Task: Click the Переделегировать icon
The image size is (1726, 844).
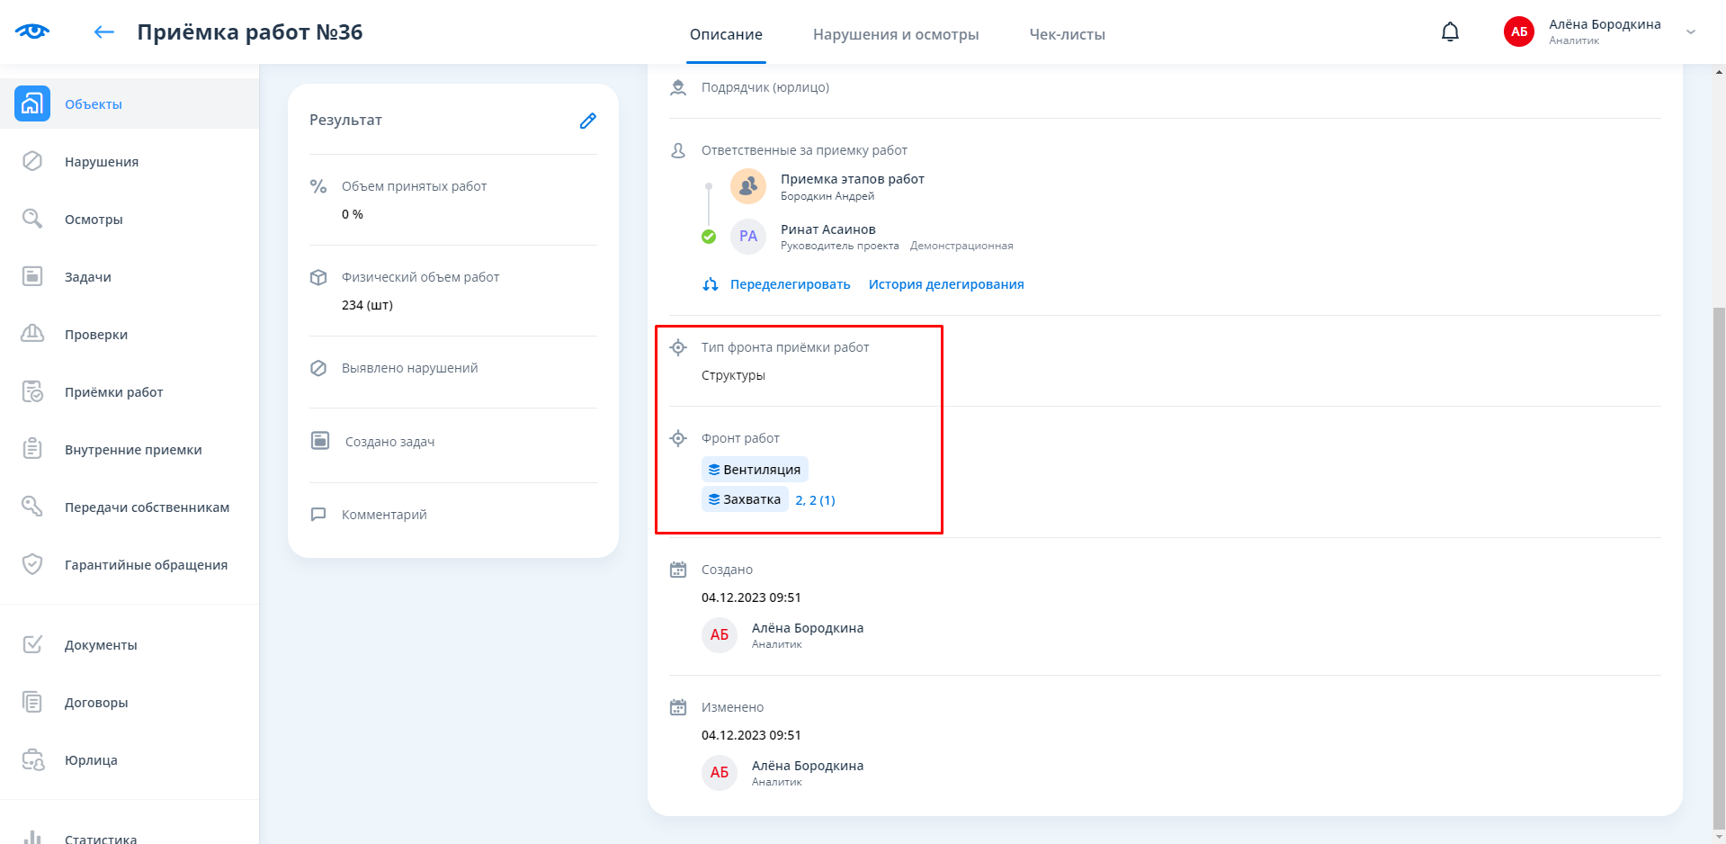Action: coord(711,284)
